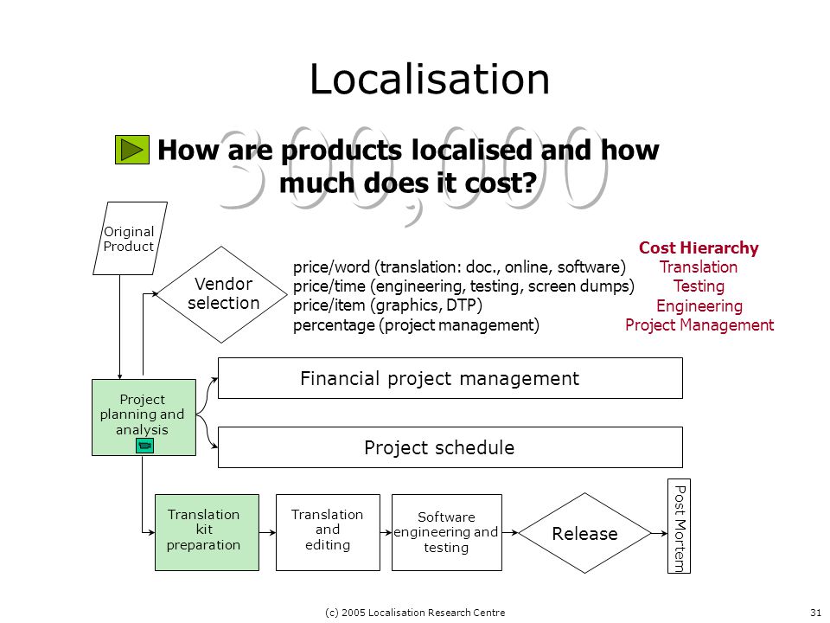
Task: Click 'Project Management' in cost hierarchy
Action: [x=699, y=324]
